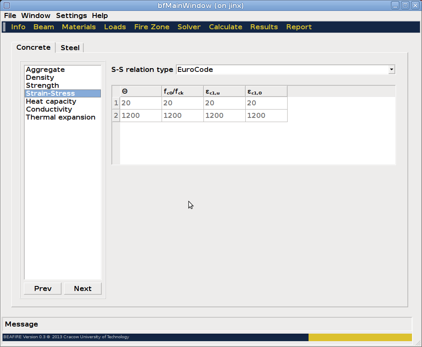The height and width of the screenshot is (347, 422).
Task: Click Calculate in the toolbar
Action: point(225,27)
